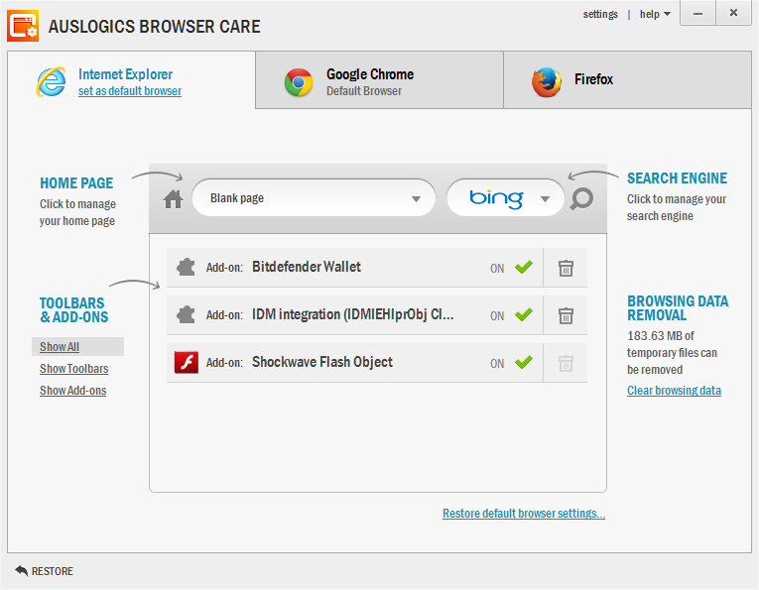Click the search magnifier icon

tap(581, 198)
